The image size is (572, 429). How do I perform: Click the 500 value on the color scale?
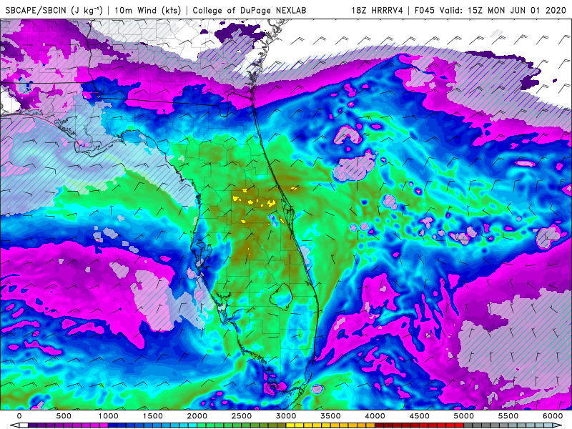(64, 416)
